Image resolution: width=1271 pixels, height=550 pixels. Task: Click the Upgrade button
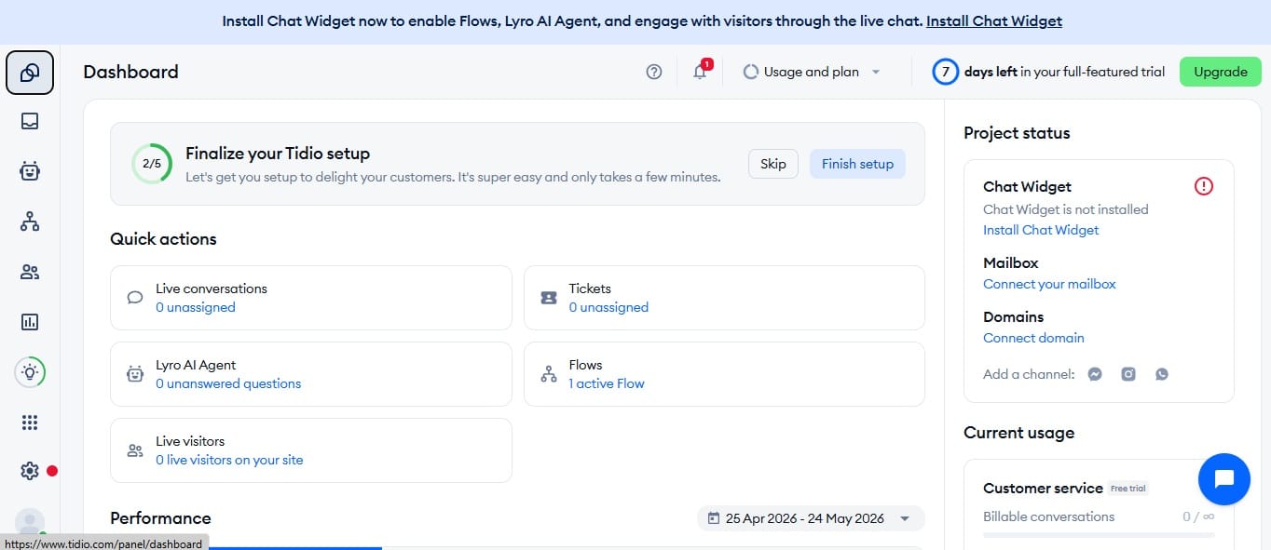coord(1221,72)
